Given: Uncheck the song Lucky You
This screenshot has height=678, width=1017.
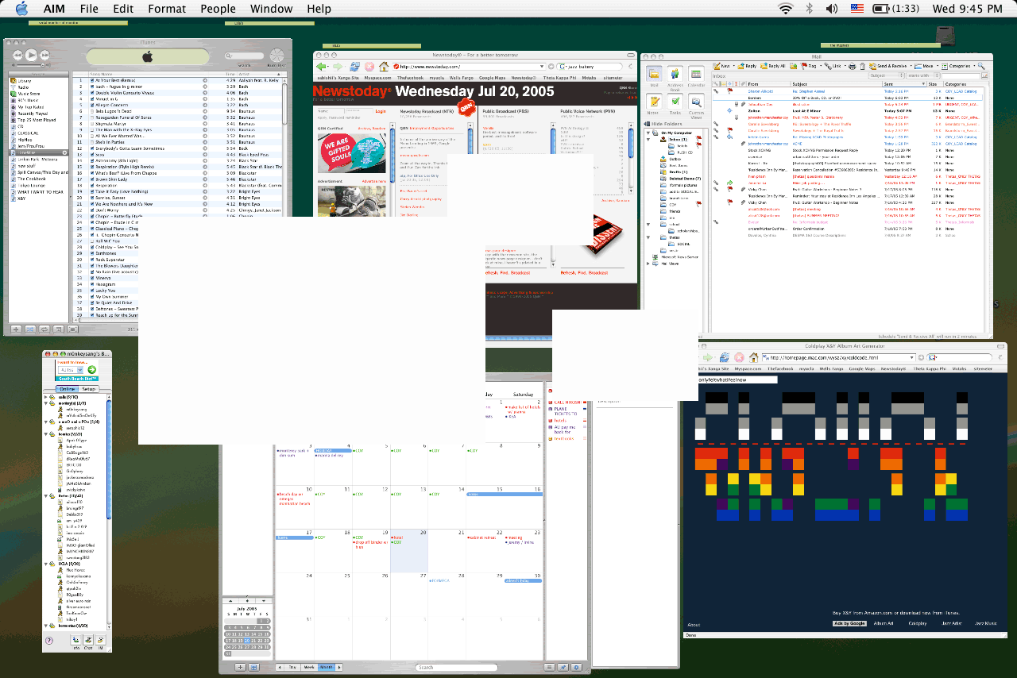Looking at the screenshot, I should 92,291.
